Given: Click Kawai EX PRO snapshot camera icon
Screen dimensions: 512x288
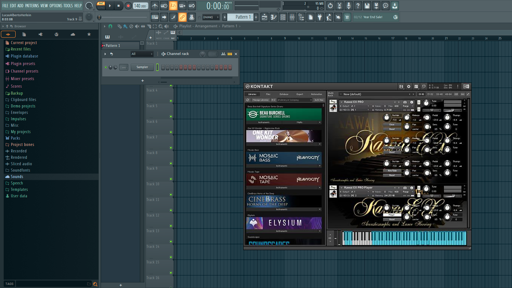Looking at the screenshot, I should coord(405,102).
